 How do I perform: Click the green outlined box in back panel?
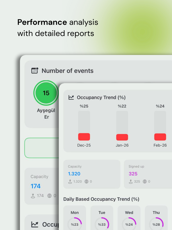pyautogui.click(x=42, y=148)
